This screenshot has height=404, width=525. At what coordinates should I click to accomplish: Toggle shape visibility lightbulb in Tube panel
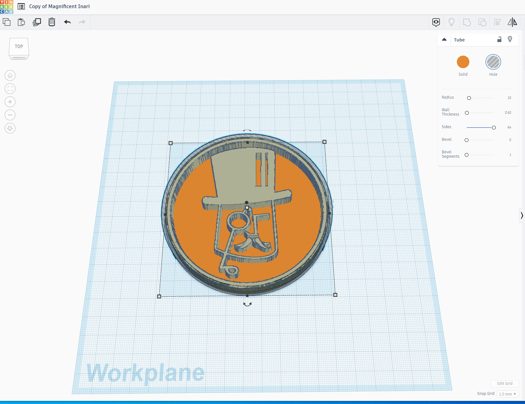tap(510, 39)
